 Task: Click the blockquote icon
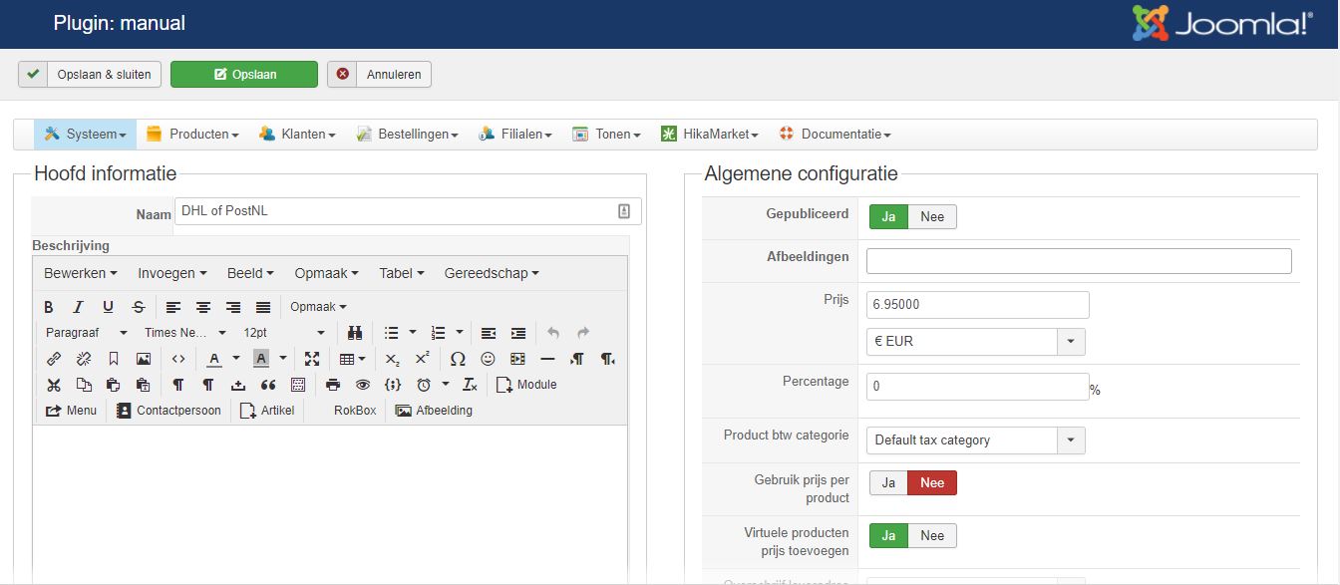[267, 385]
